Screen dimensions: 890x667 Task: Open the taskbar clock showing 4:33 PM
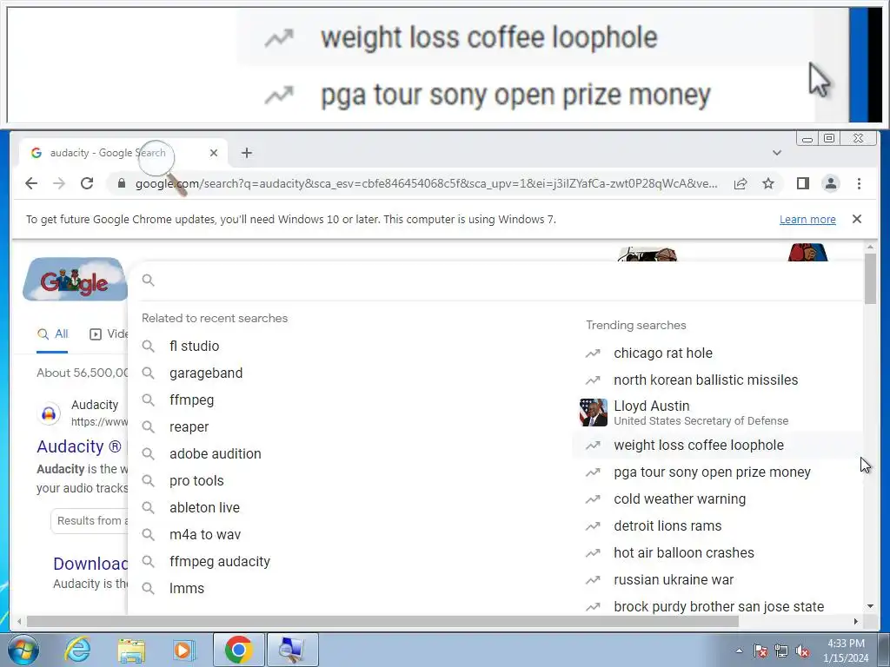click(846, 650)
